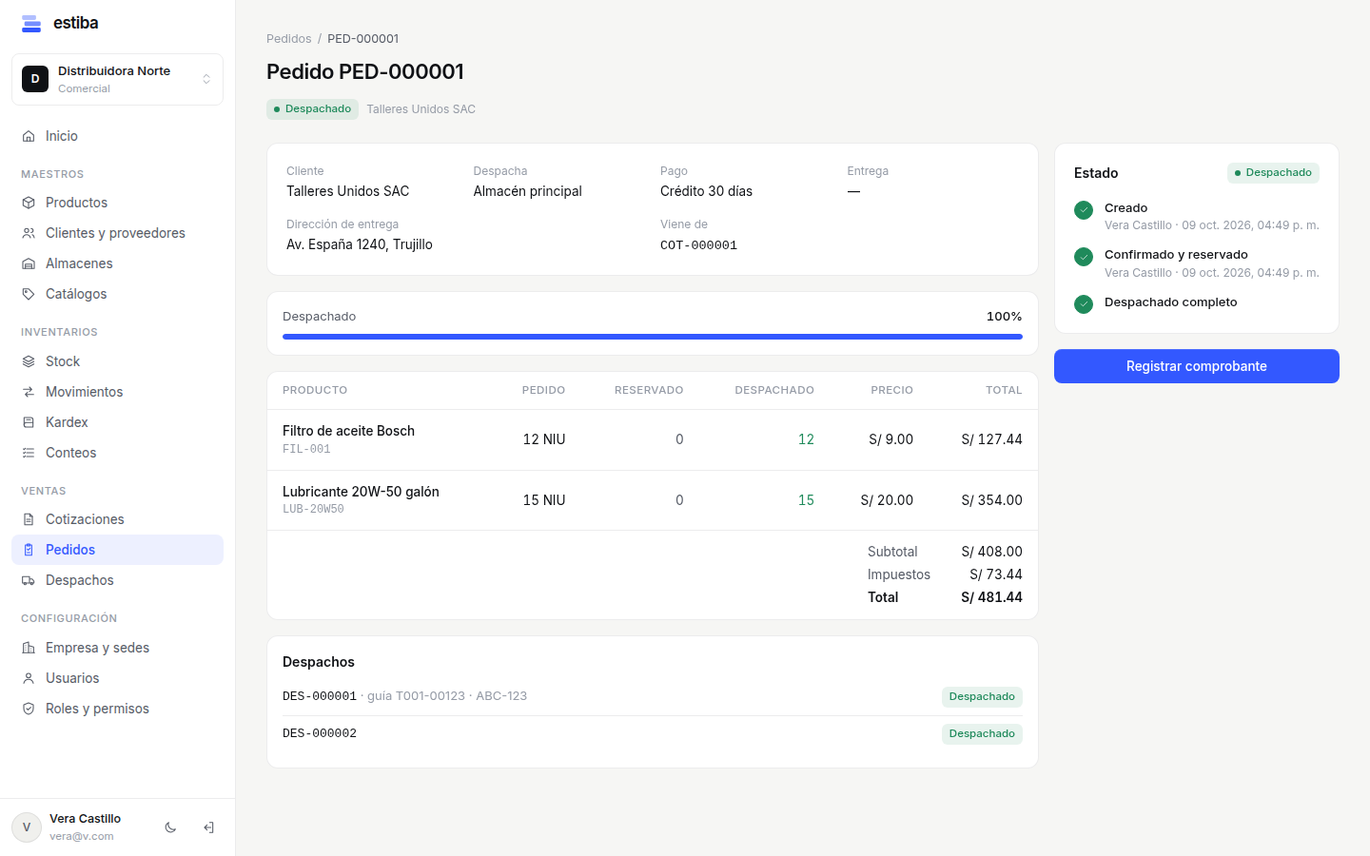Click the Despachos truck icon
1370x856 pixels.
tap(29, 580)
